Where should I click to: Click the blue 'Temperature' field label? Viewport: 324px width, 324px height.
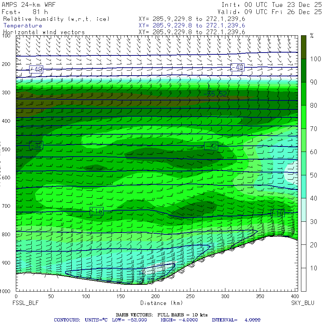[23, 26]
